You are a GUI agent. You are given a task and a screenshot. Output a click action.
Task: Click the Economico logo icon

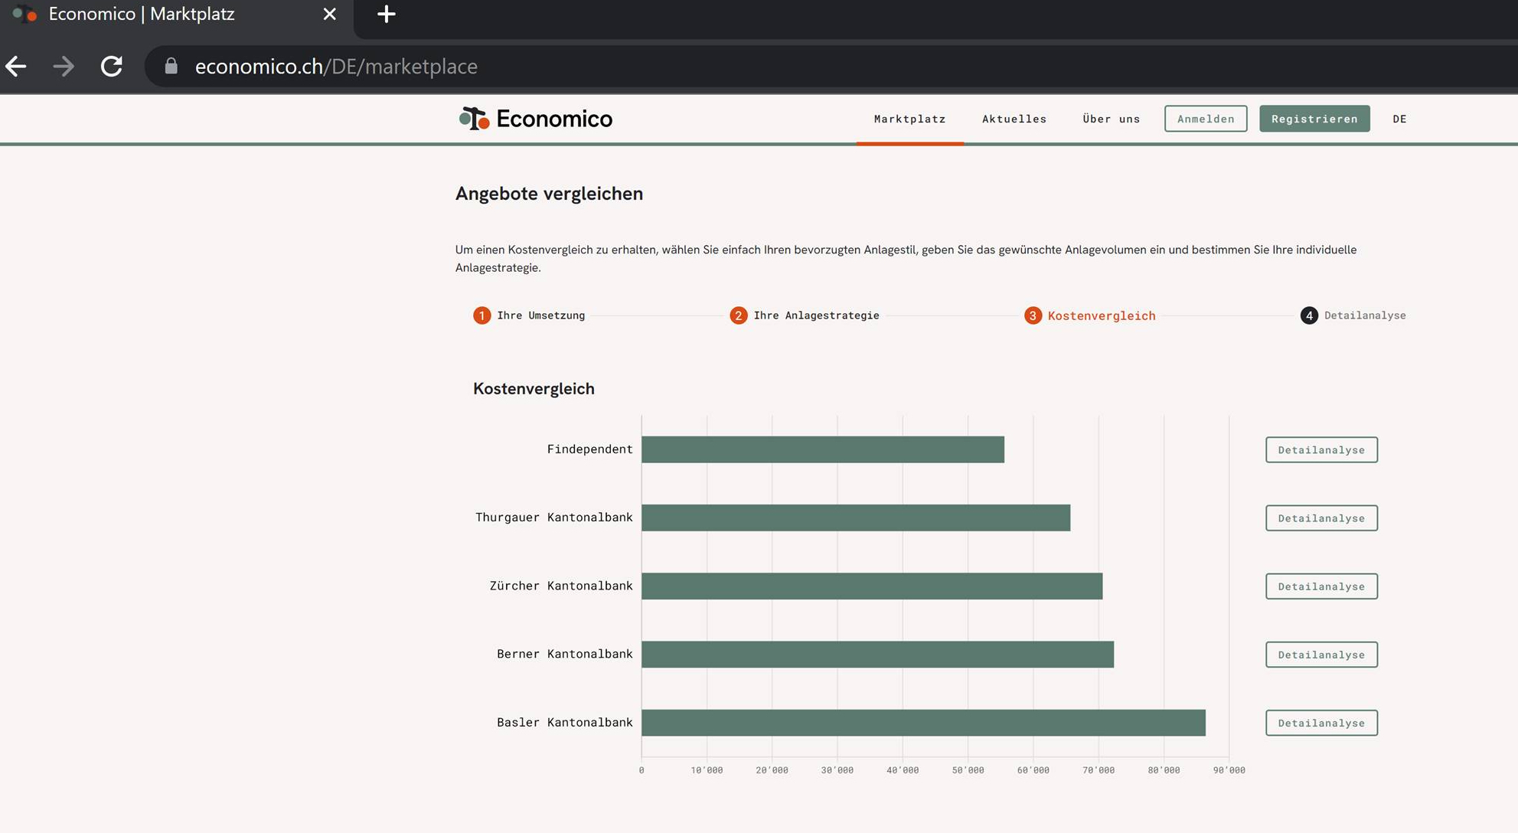tap(474, 119)
